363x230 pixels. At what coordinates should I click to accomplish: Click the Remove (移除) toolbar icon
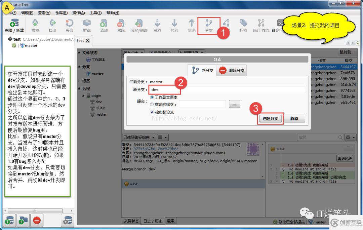click(x=121, y=26)
